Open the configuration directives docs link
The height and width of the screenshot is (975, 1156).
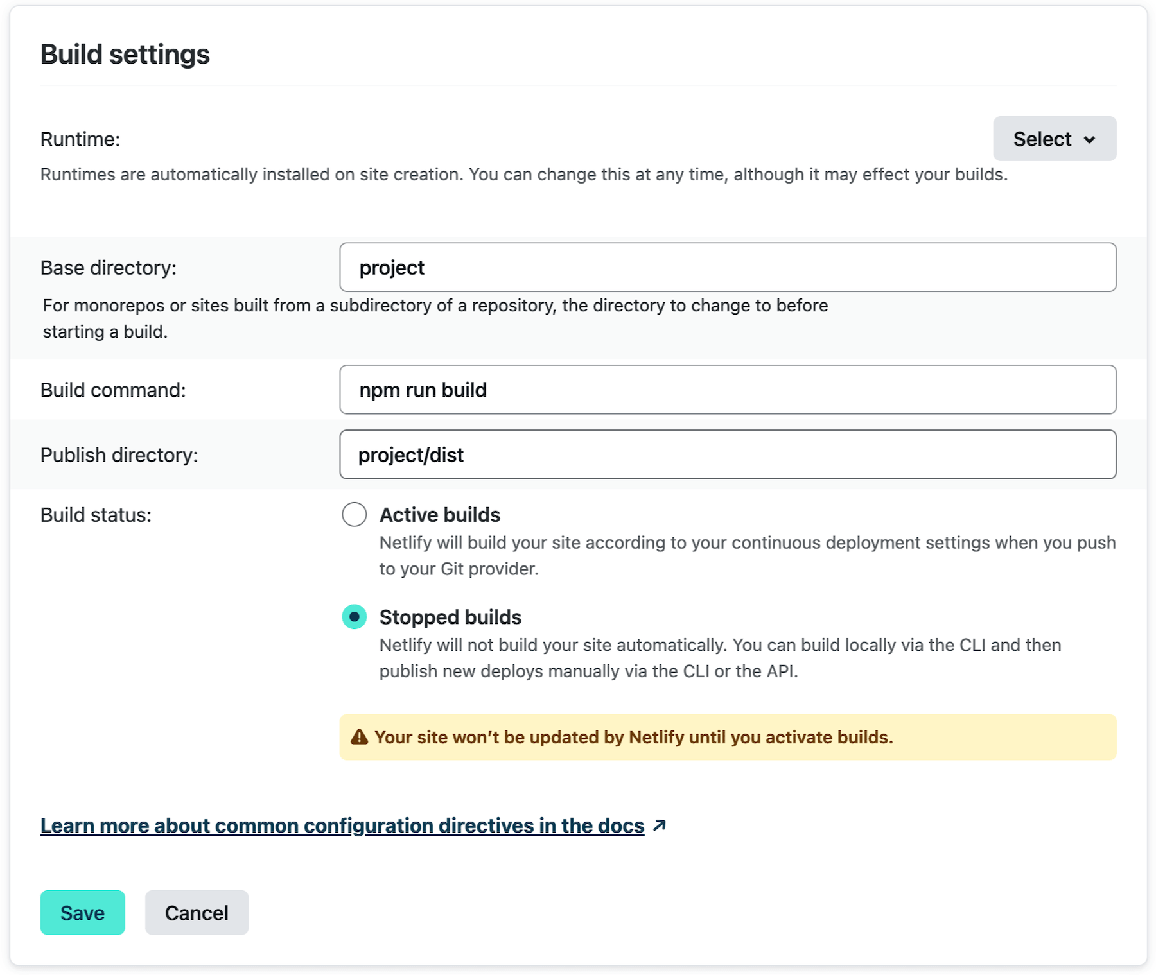point(342,825)
